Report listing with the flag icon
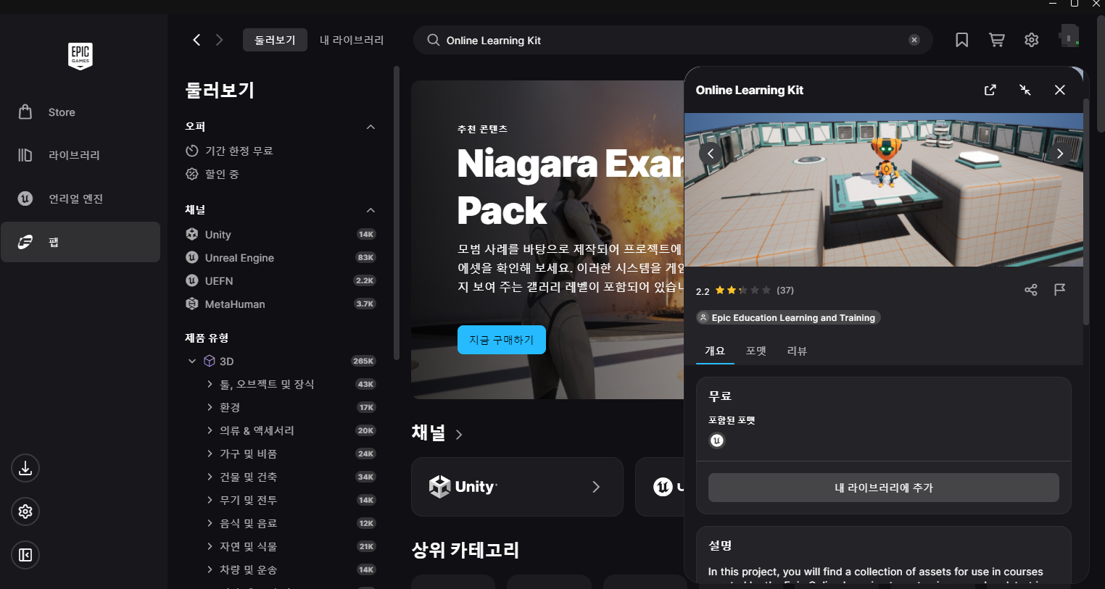 click(x=1060, y=290)
